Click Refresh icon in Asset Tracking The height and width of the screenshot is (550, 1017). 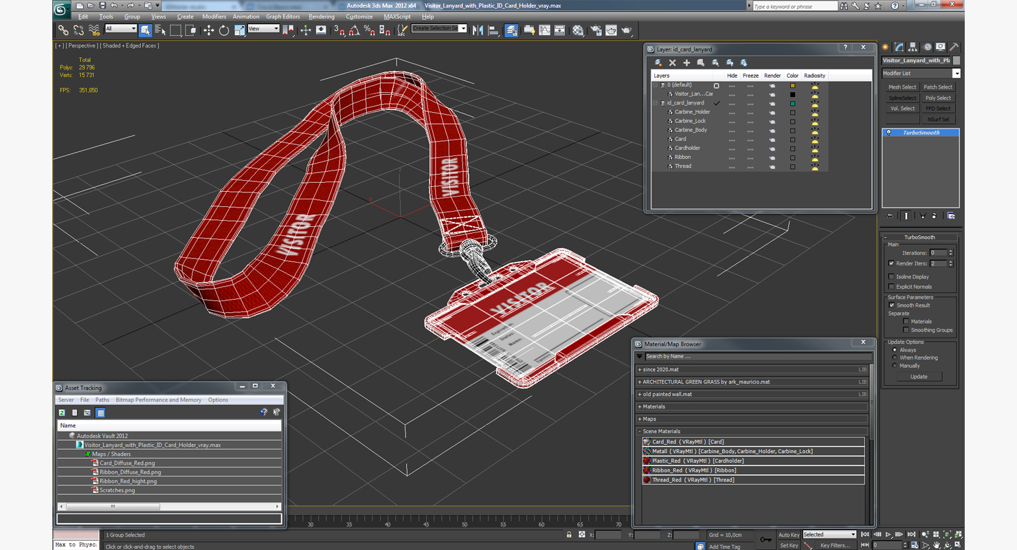click(x=62, y=412)
